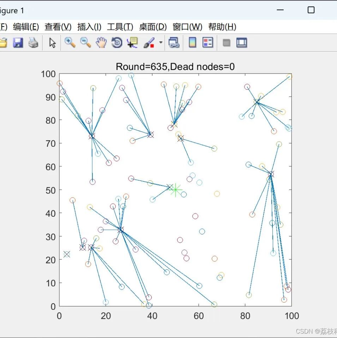Click the Hide Plot Tools icon

click(227, 43)
